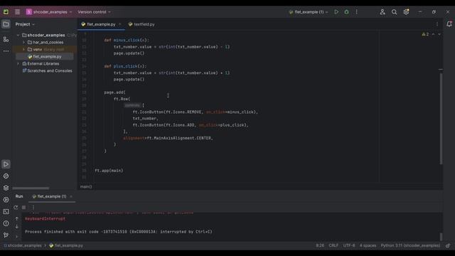The width and height of the screenshot is (455, 256).
Task: Open the Code With Me user icon
Action: (x=382, y=12)
